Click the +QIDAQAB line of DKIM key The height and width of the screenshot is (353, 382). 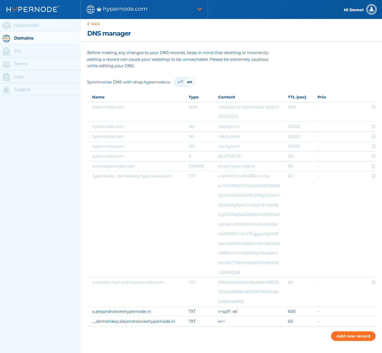coord(229,272)
